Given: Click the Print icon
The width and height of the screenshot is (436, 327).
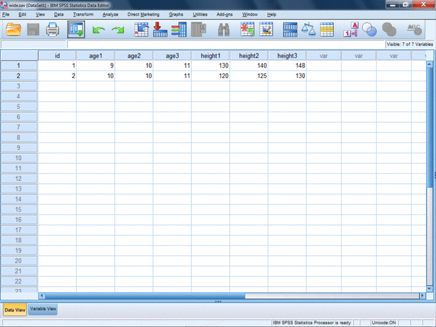Looking at the screenshot, I should 52,30.
